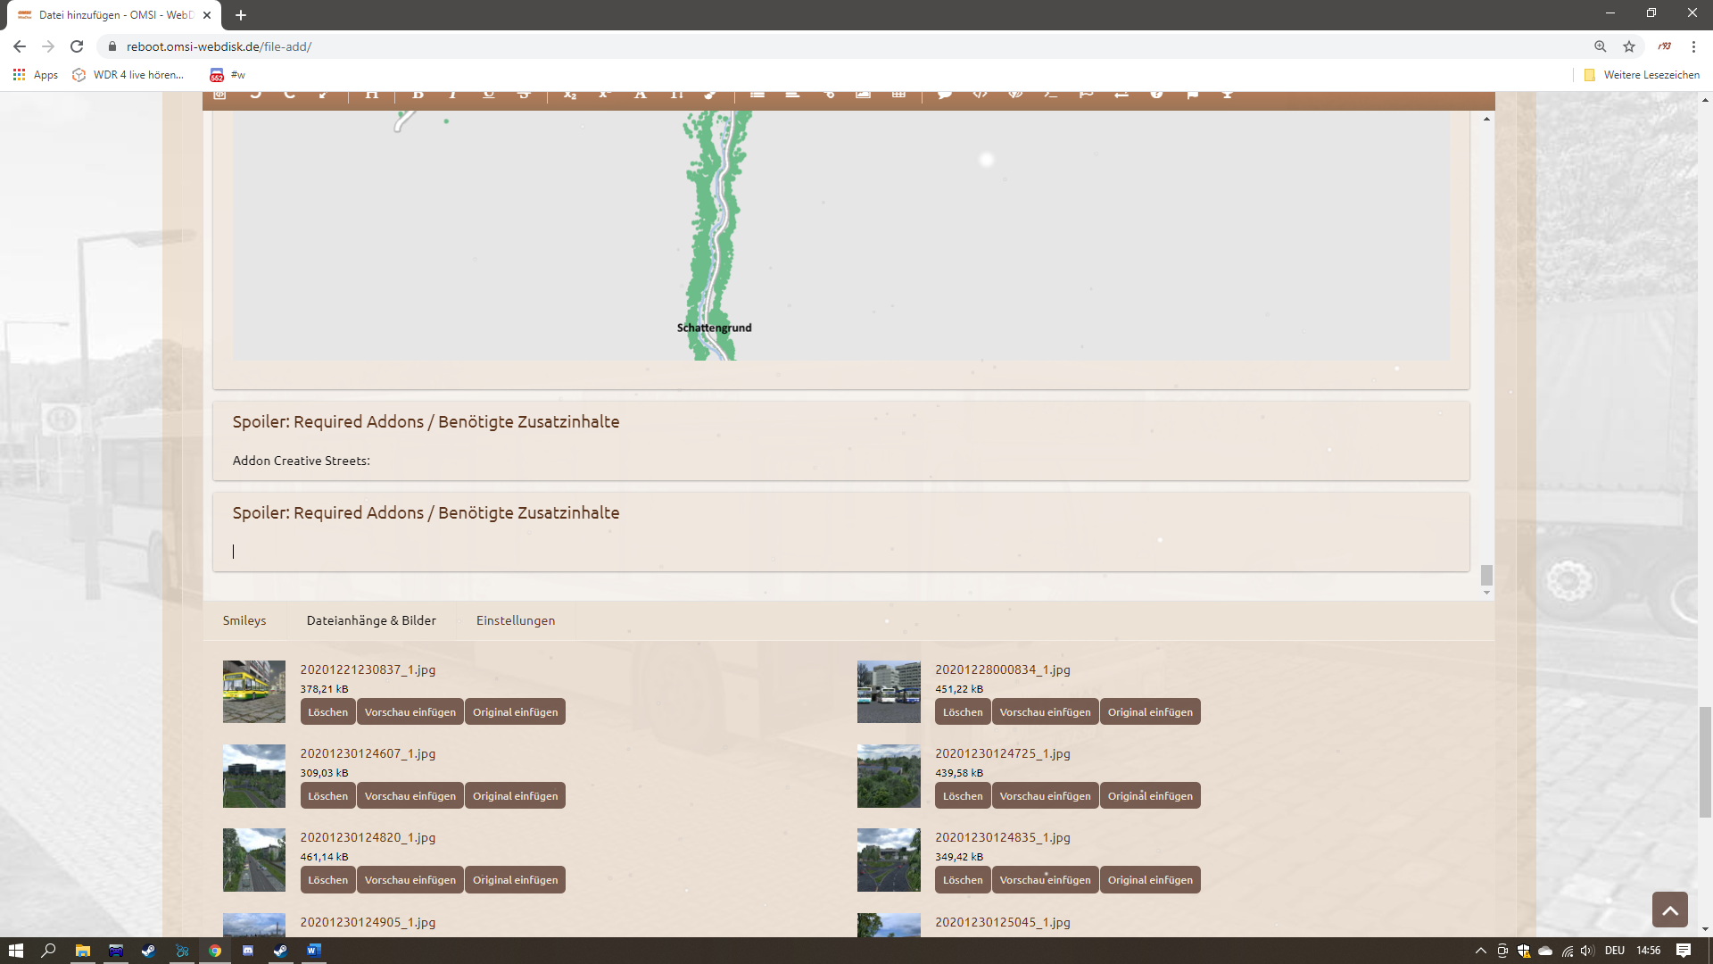Insert original of 20201228000834_1.jpg
1713x964 pixels.
coord(1150,712)
